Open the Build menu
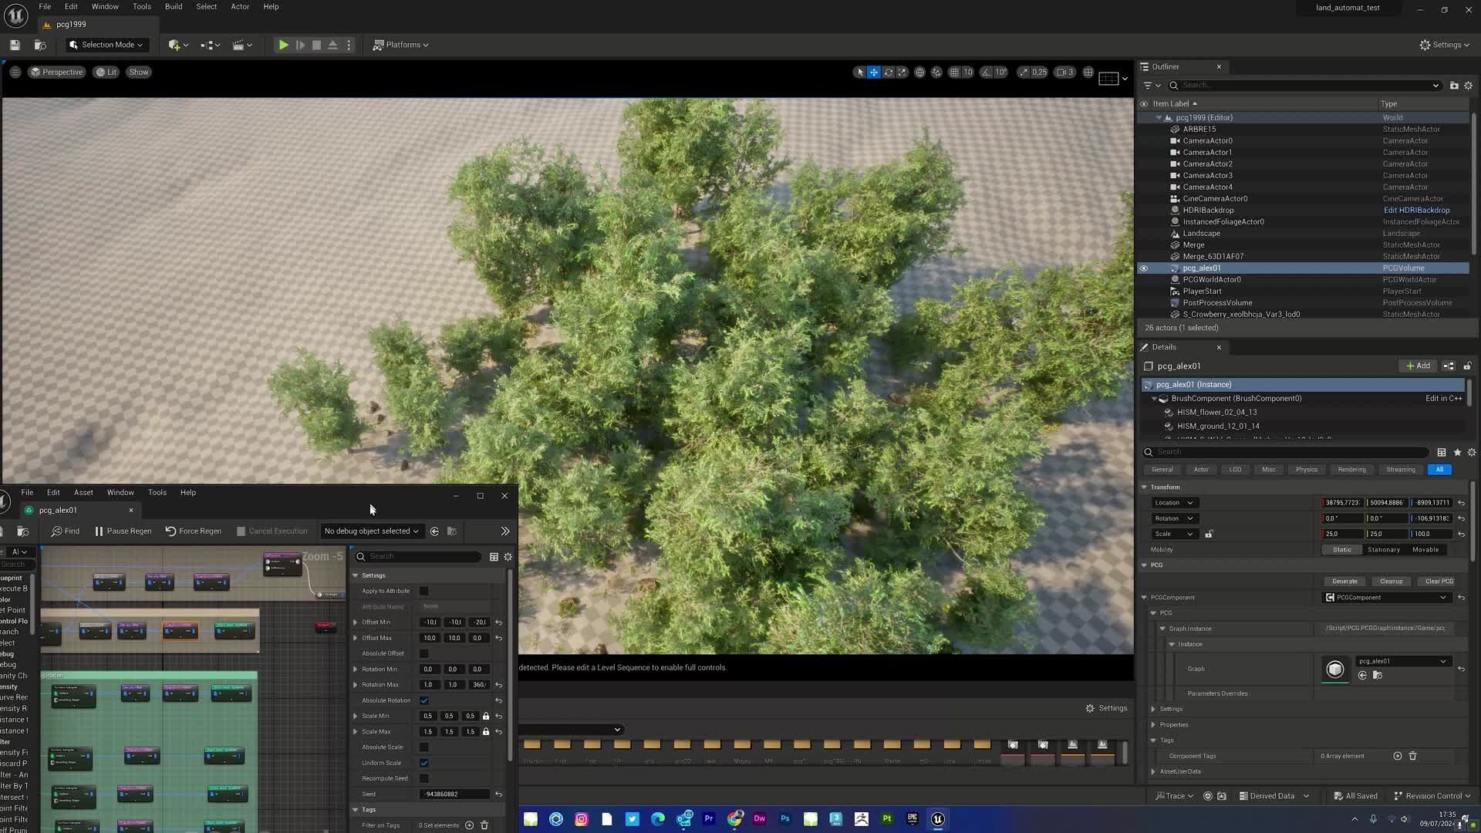This screenshot has height=833, width=1481. click(173, 6)
